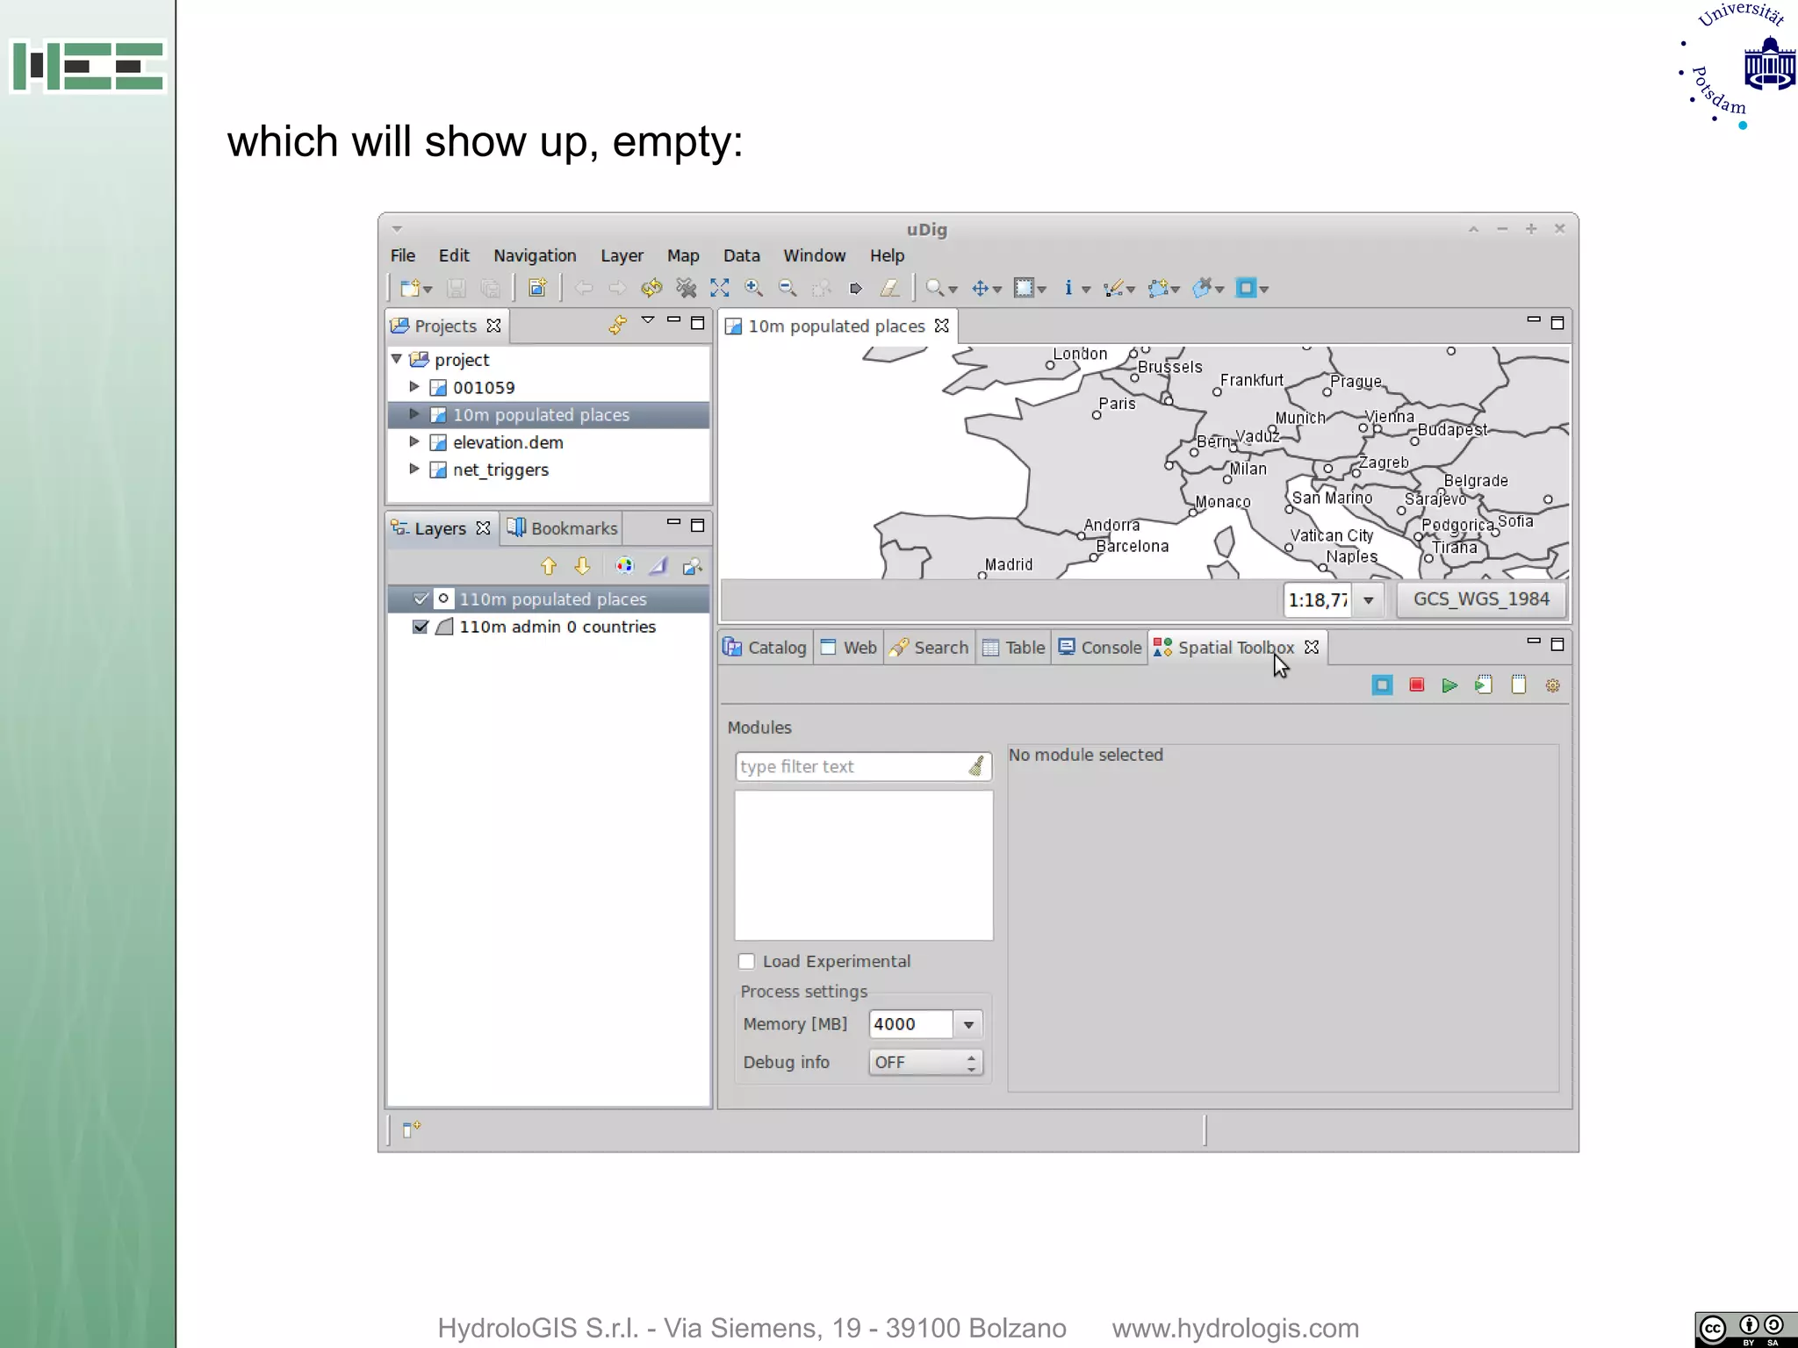
Task: Select the box selection tool
Action: tap(1024, 288)
